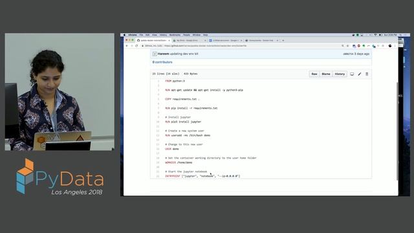This screenshot has height=233, width=414.
Task: Switch to the Google Drive tab
Action: tap(190, 40)
